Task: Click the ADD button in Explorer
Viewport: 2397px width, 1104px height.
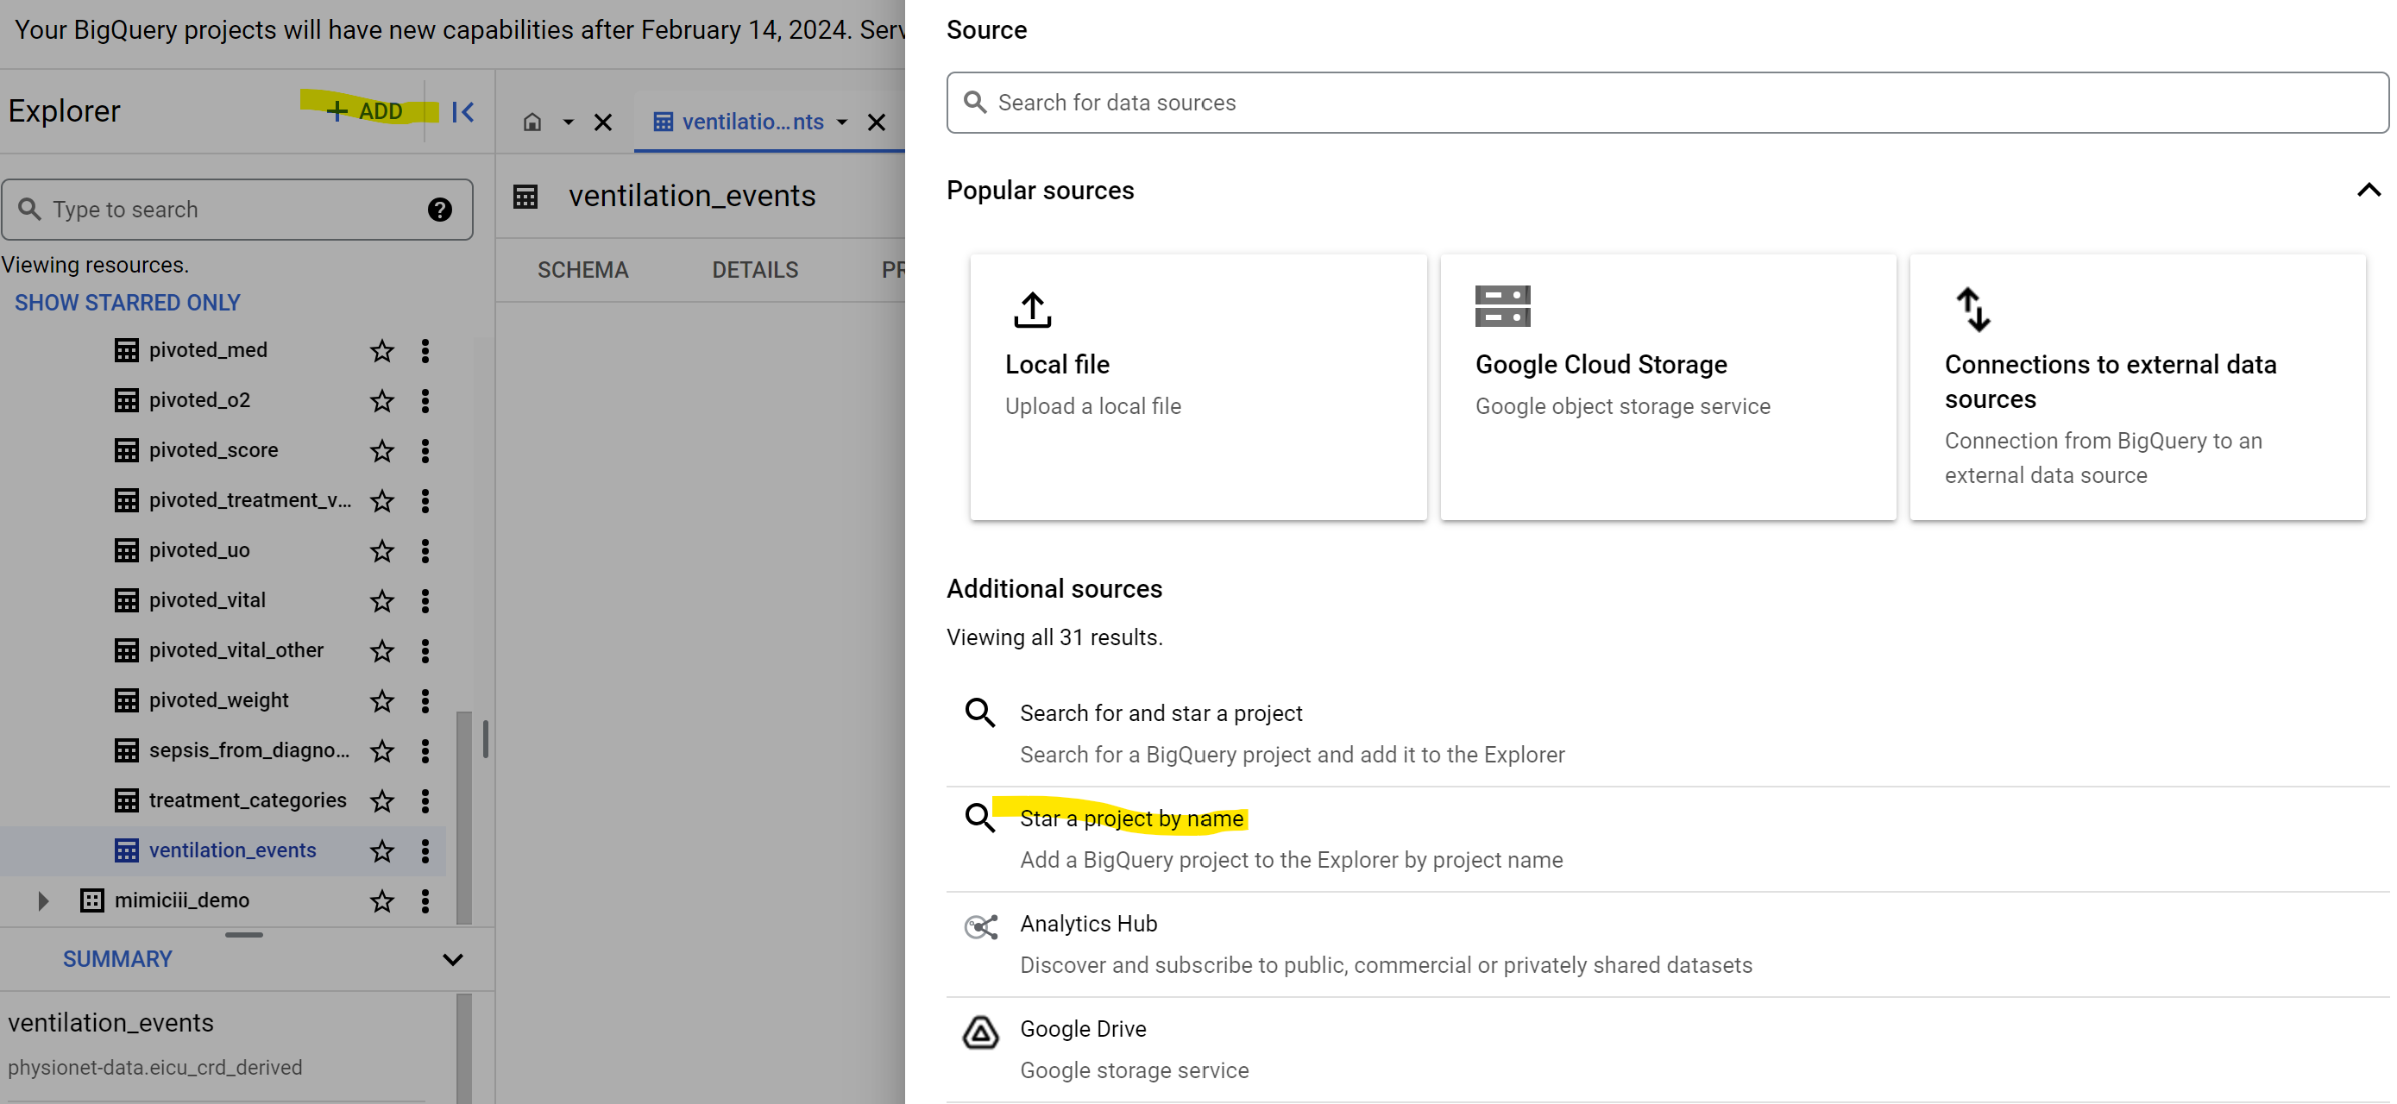Action: coord(365,110)
